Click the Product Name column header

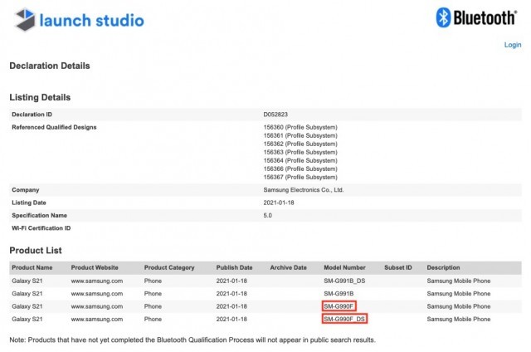pyautogui.click(x=32, y=267)
